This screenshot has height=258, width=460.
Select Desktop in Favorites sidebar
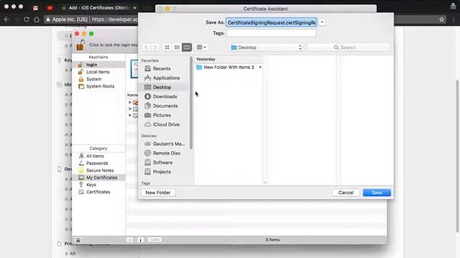[x=162, y=87]
